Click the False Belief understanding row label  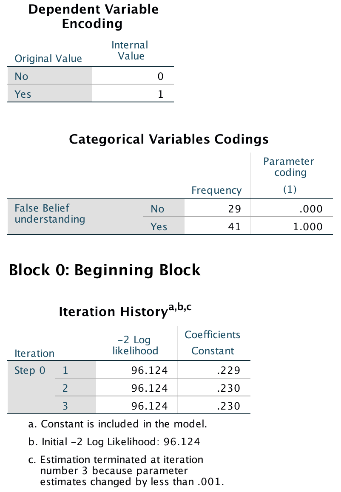coord(50,214)
